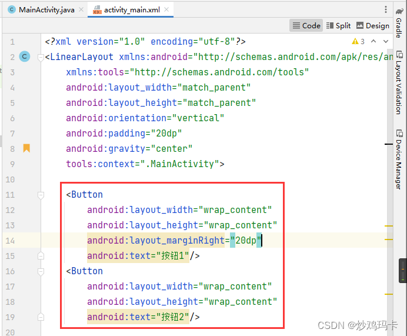
Task: Place cursor in android:padding="20dp" text
Action: point(124,133)
